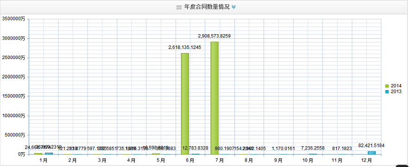410x167 pixels.
Task: Click the list icon beside 年度合同数量情况
Action: 179,7
